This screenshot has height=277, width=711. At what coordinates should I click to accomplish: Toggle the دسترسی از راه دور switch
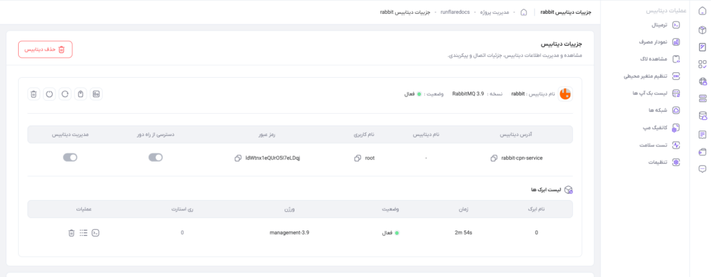[156, 158]
